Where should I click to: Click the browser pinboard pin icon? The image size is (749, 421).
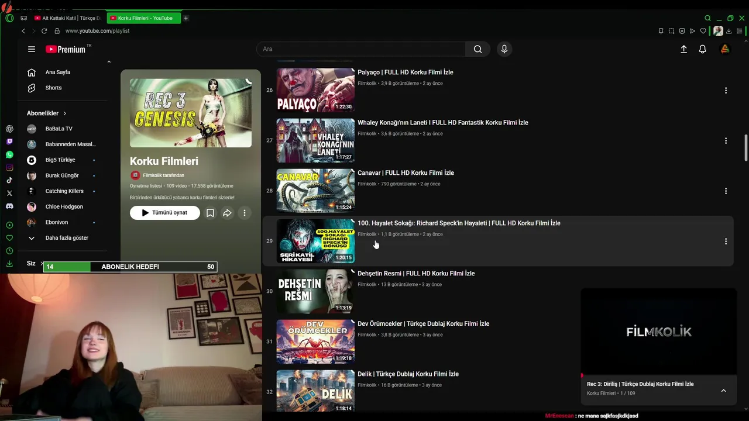661,31
